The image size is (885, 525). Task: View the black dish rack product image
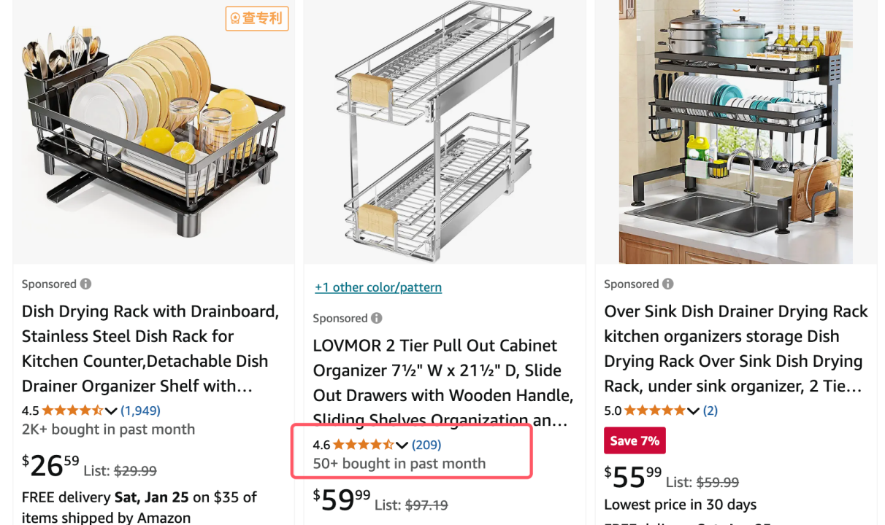153,132
